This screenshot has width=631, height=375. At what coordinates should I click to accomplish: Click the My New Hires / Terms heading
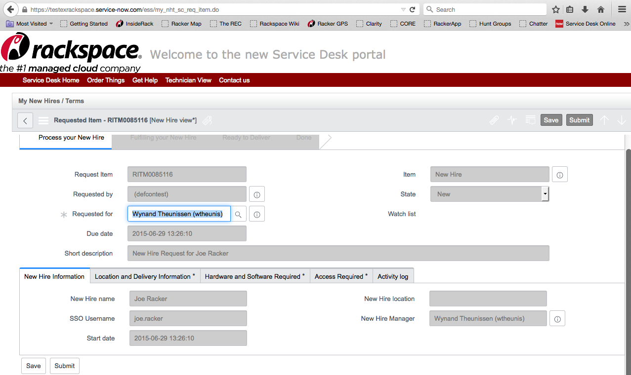51,101
